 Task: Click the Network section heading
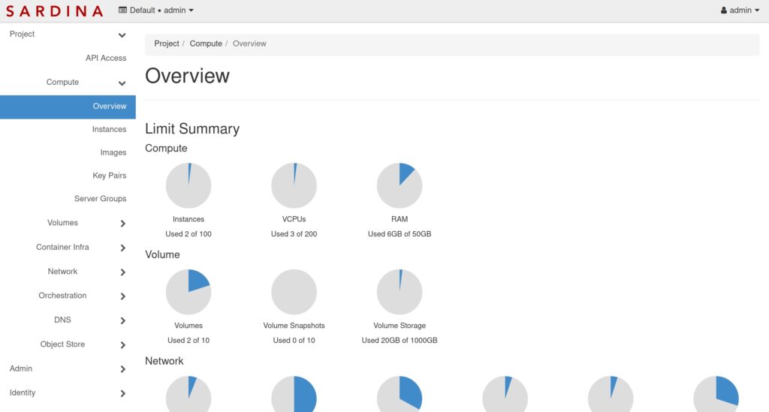[x=164, y=361]
